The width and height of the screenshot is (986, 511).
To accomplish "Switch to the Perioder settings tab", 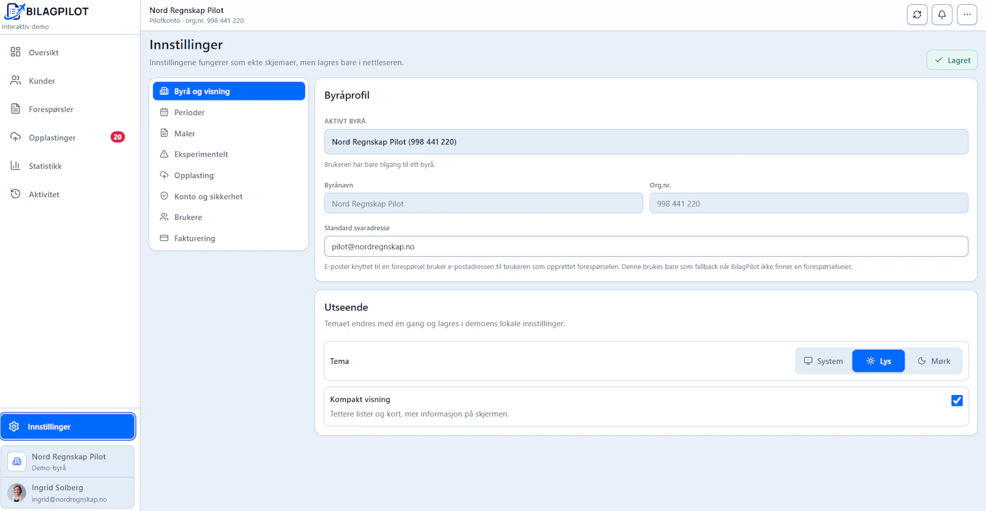I will point(229,112).
